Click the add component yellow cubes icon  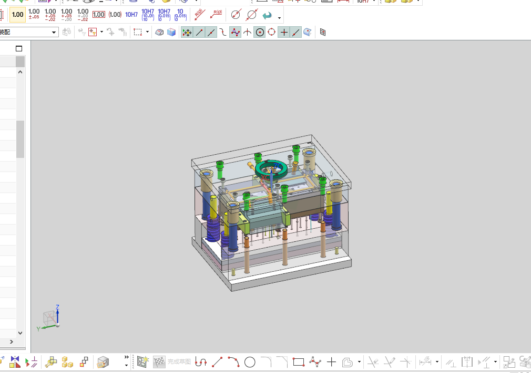(67, 362)
